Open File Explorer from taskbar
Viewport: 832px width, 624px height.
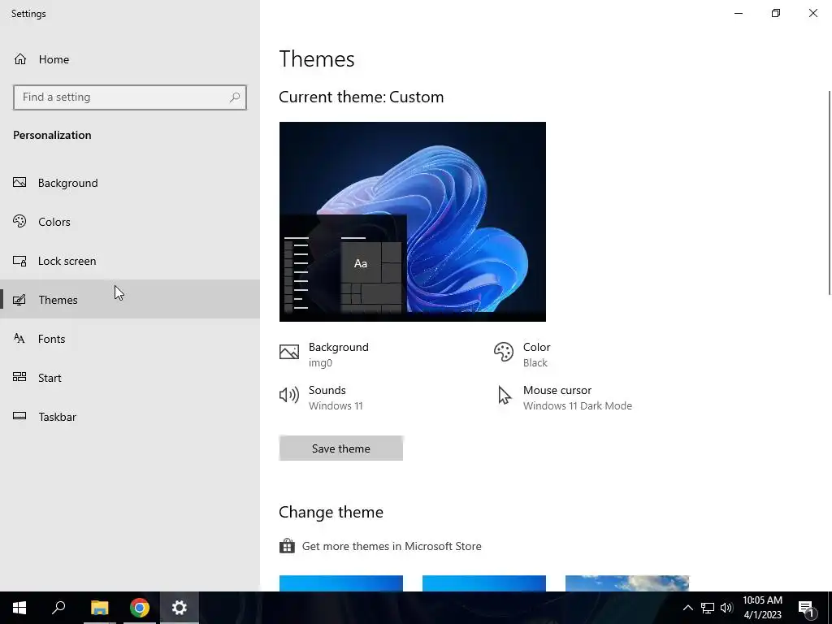coord(99,608)
